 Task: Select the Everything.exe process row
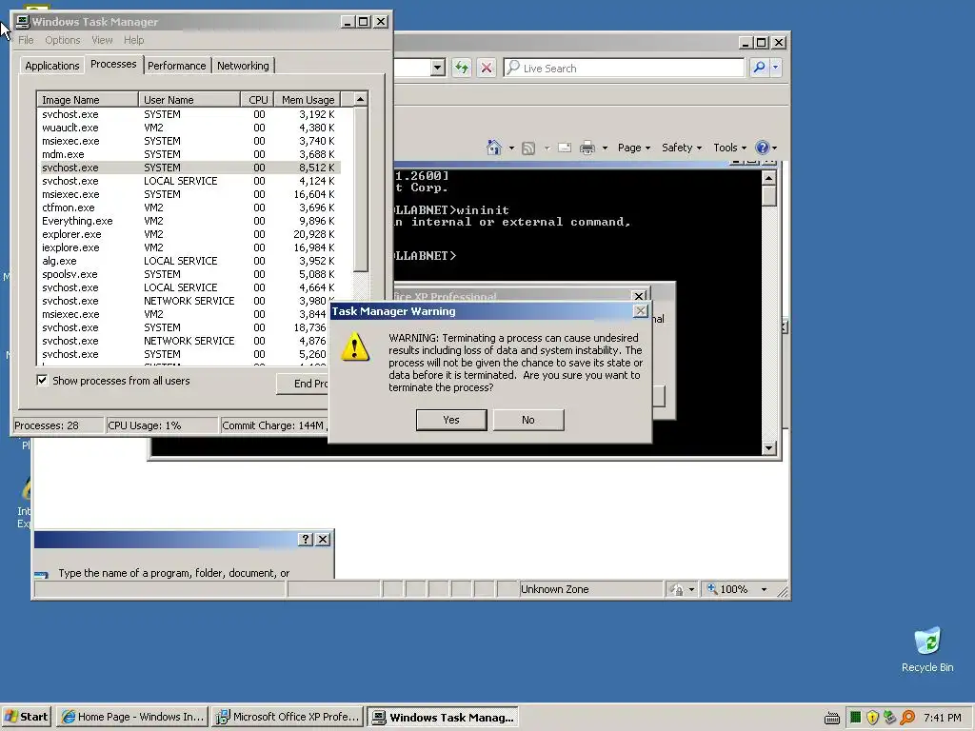coord(189,221)
